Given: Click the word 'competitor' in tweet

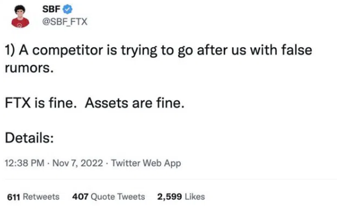Looking at the screenshot, I should pos(68,51).
